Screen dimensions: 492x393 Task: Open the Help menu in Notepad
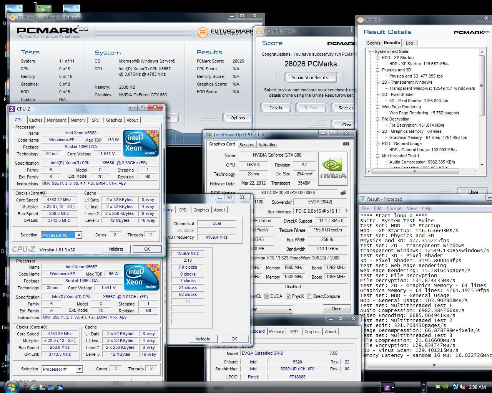(x=427, y=208)
